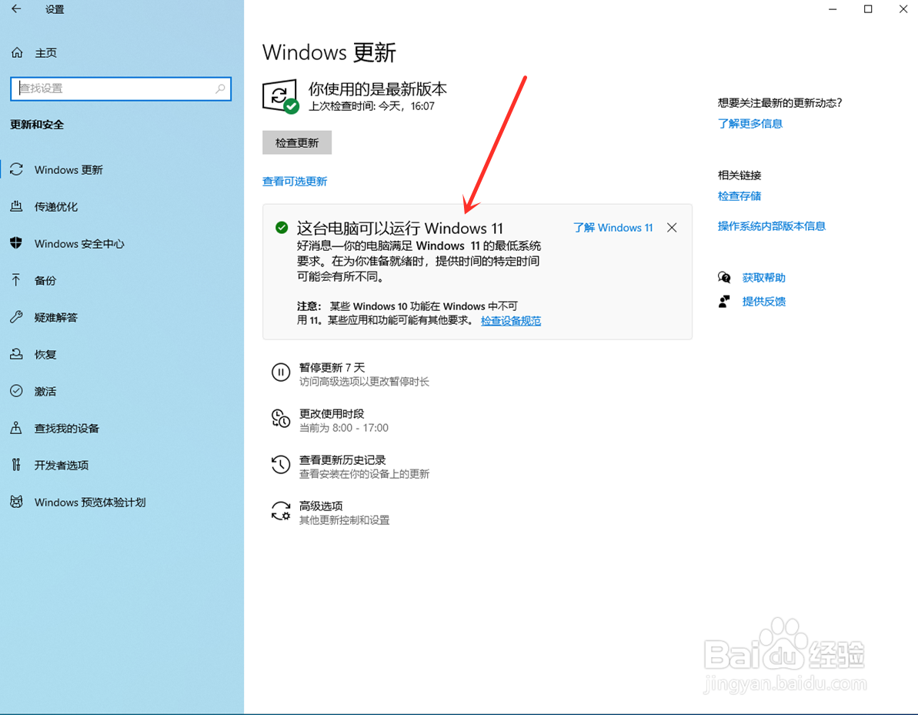Open 了解 Windows 11 link
The height and width of the screenshot is (715, 918).
coord(613,227)
